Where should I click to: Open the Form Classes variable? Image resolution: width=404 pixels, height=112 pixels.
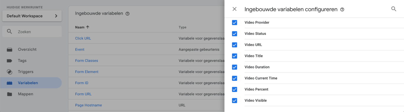(86, 61)
